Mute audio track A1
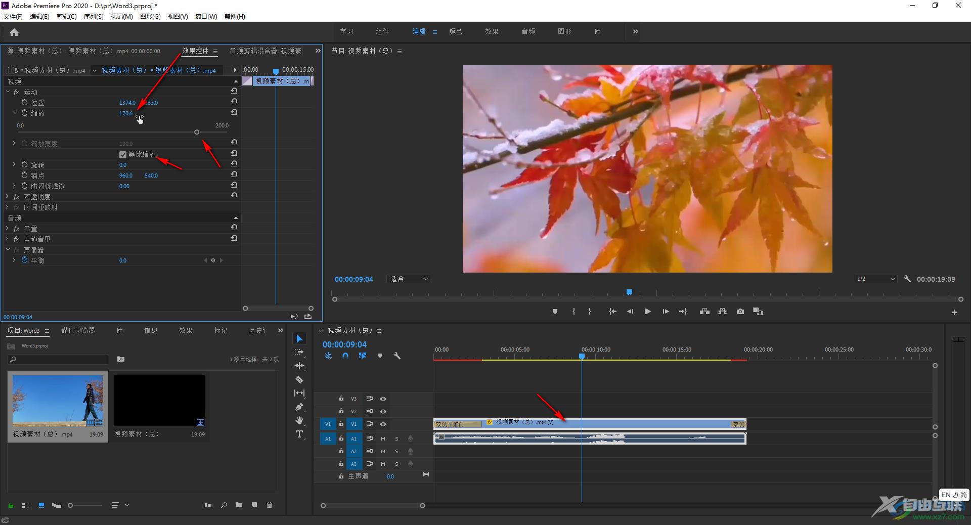Screen dimensions: 971x525 point(383,439)
